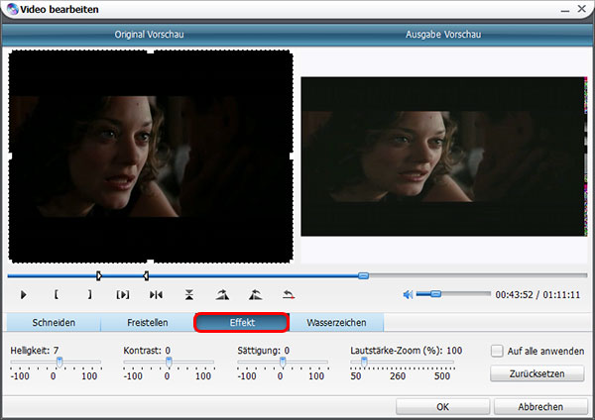Confirm edits with the OK button
Image resolution: width=595 pixels, height=420 pixels.
pos(443,407)
